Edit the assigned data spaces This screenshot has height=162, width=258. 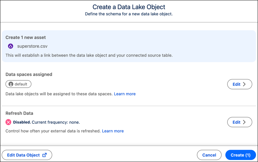(240, 84)
